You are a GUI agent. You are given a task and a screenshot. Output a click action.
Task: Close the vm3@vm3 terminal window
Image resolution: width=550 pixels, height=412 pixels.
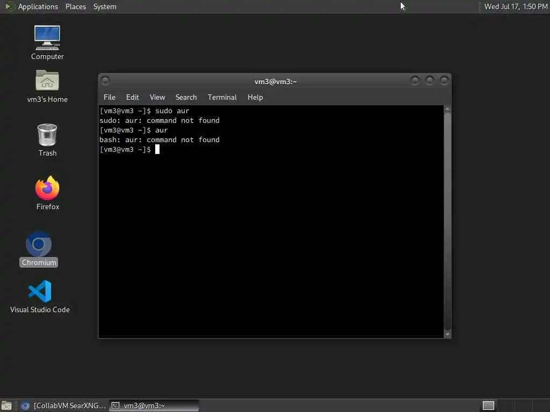(x=444, y=80)
